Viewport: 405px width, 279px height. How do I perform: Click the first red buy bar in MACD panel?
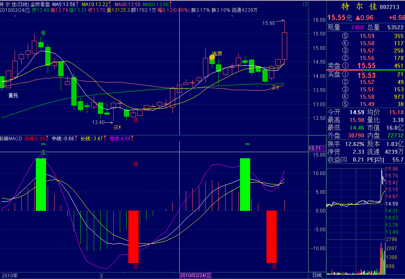click(x=133, y=237)
